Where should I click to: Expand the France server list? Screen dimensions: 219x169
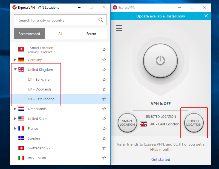coord(15,128)
